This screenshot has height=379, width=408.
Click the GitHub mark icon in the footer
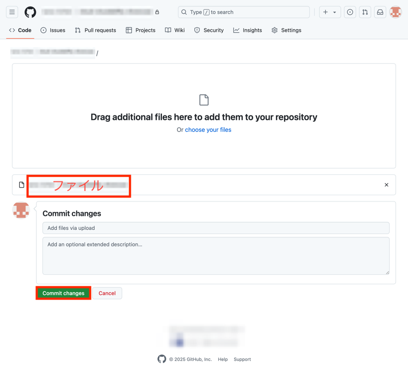tap(162, 359)
